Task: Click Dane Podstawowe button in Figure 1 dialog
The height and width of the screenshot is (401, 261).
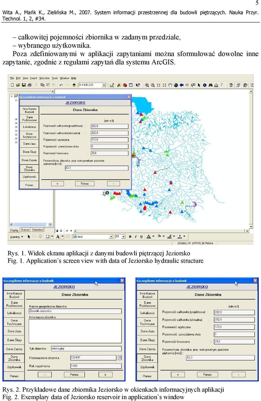Action: (29, 119)
